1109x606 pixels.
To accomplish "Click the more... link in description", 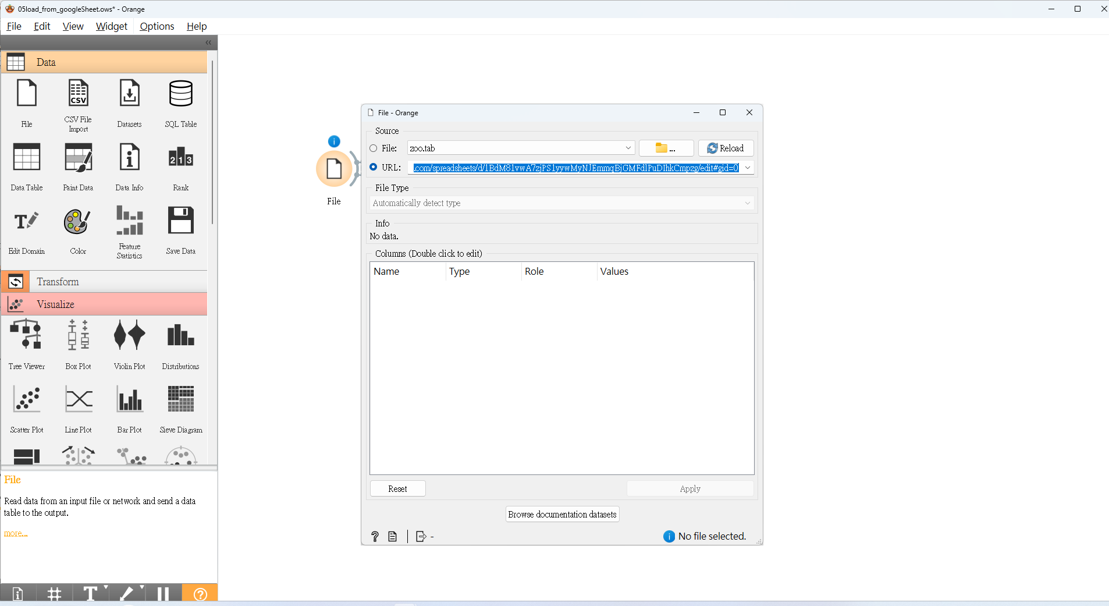I will pyautogui.click(x=16, y=533).
